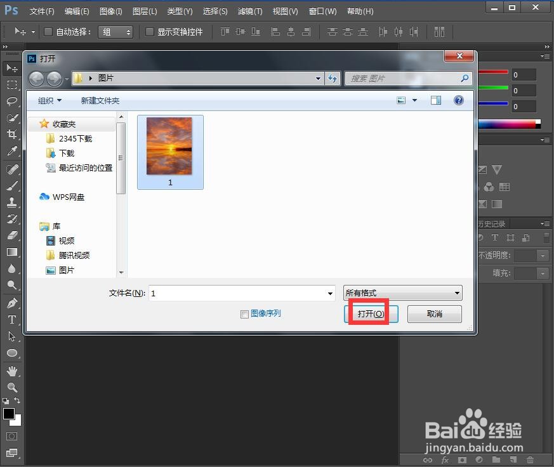Click the foreground color swatch

(x=8, y=413)
